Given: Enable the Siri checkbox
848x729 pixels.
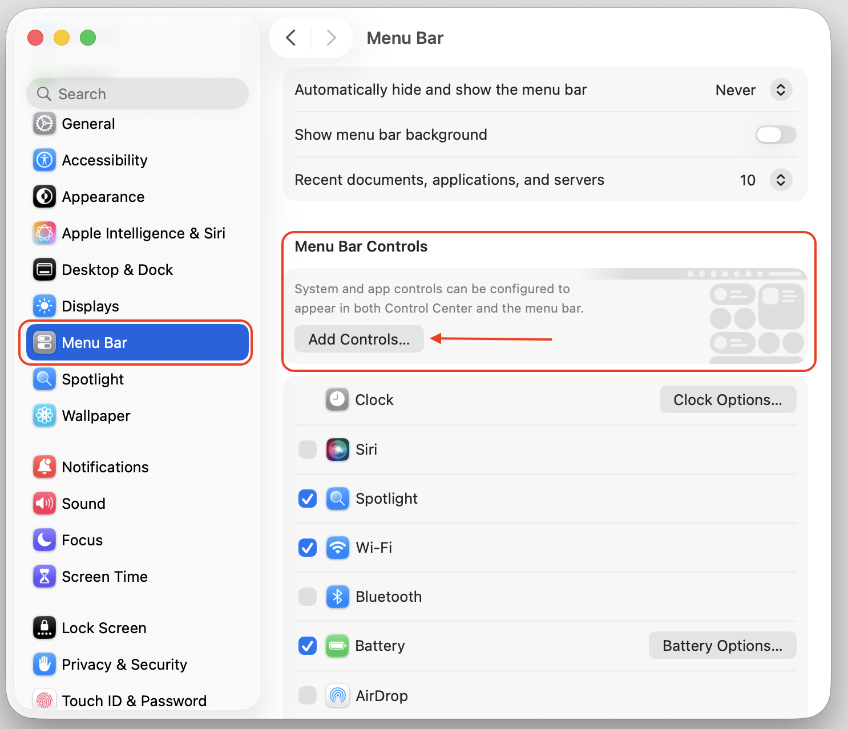Looking at the screenshot, I should pos(308,449).
